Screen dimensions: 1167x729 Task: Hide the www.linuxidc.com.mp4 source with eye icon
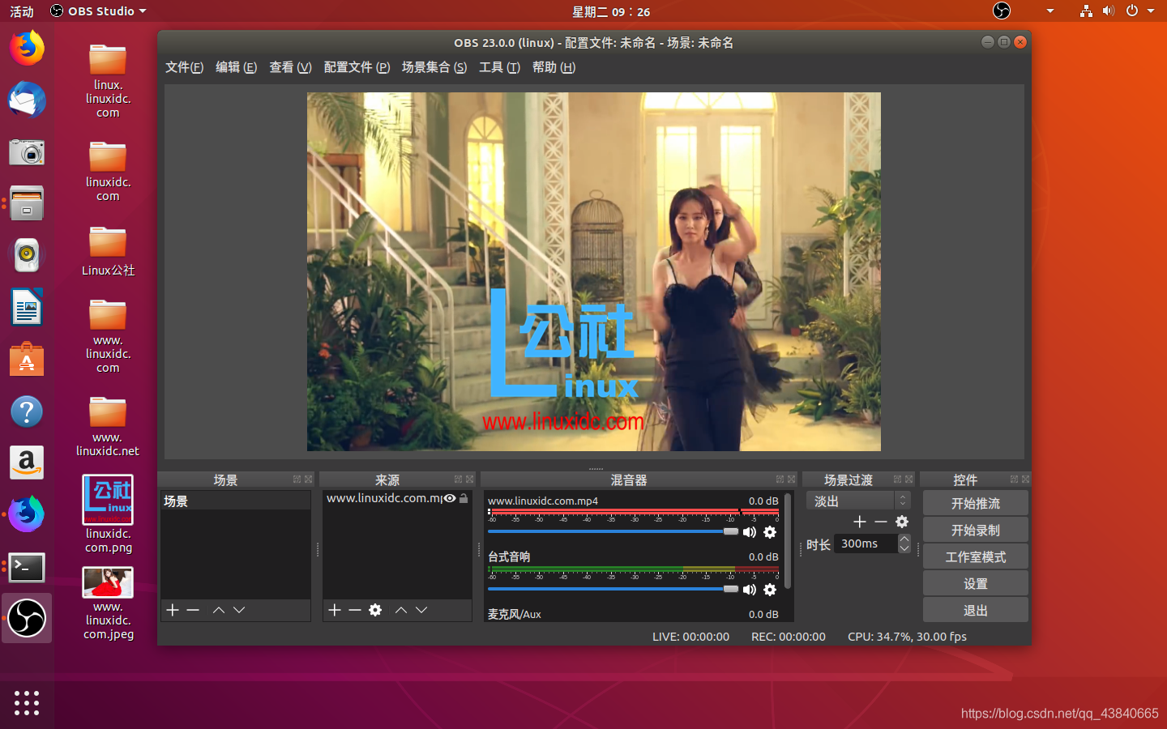(x=450, y=498)
